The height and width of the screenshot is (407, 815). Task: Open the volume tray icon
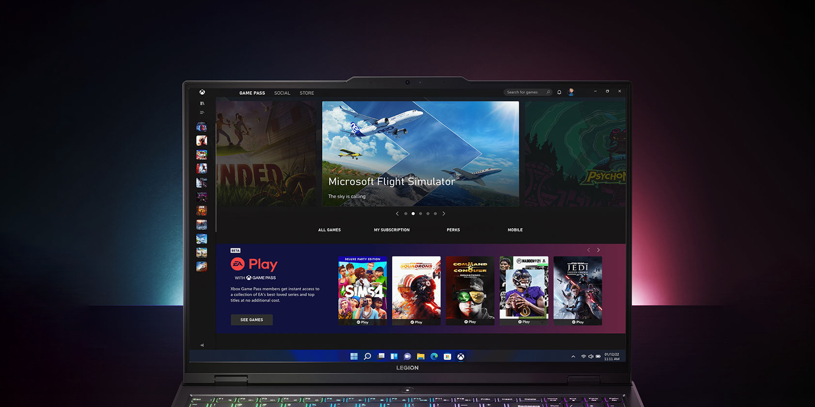(x=591, y=356)
